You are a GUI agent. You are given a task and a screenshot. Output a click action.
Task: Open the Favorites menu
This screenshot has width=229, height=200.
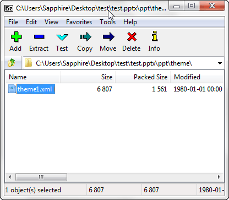click(x=79, y=22)
